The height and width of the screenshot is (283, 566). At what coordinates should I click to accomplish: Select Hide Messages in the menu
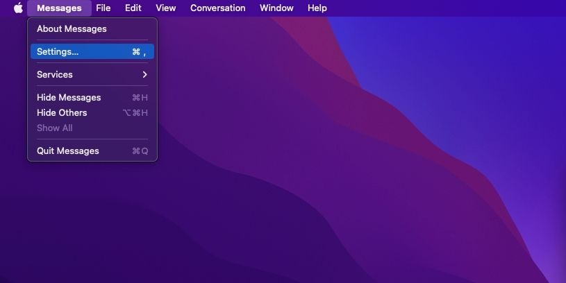point(92,98)
